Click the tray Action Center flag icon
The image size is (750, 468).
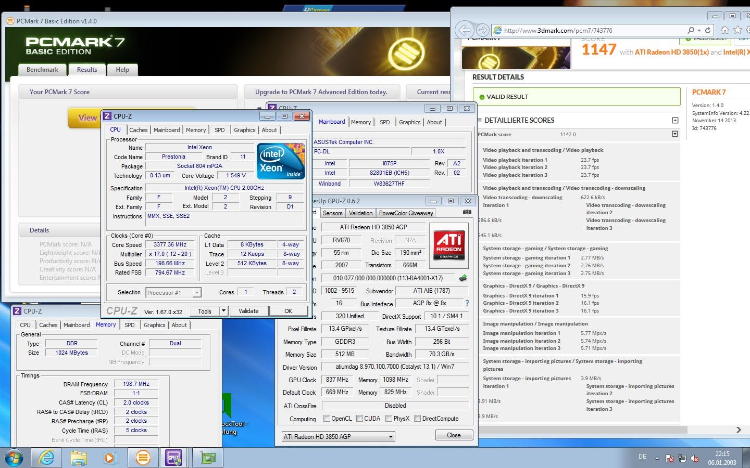point(670,458)
